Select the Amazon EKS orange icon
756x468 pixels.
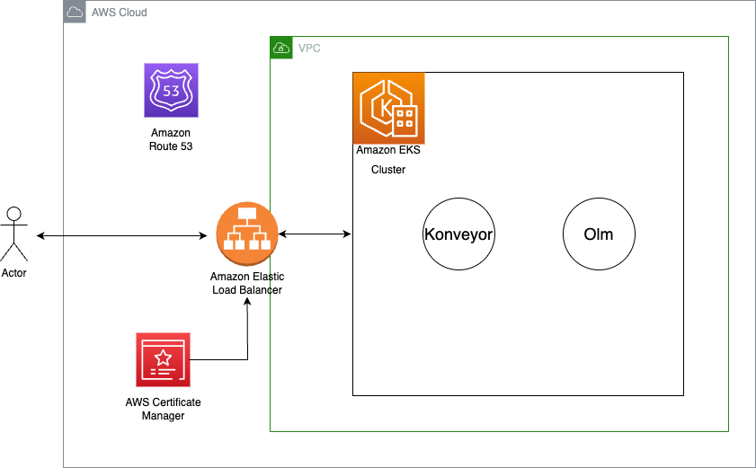pos(388,109)
